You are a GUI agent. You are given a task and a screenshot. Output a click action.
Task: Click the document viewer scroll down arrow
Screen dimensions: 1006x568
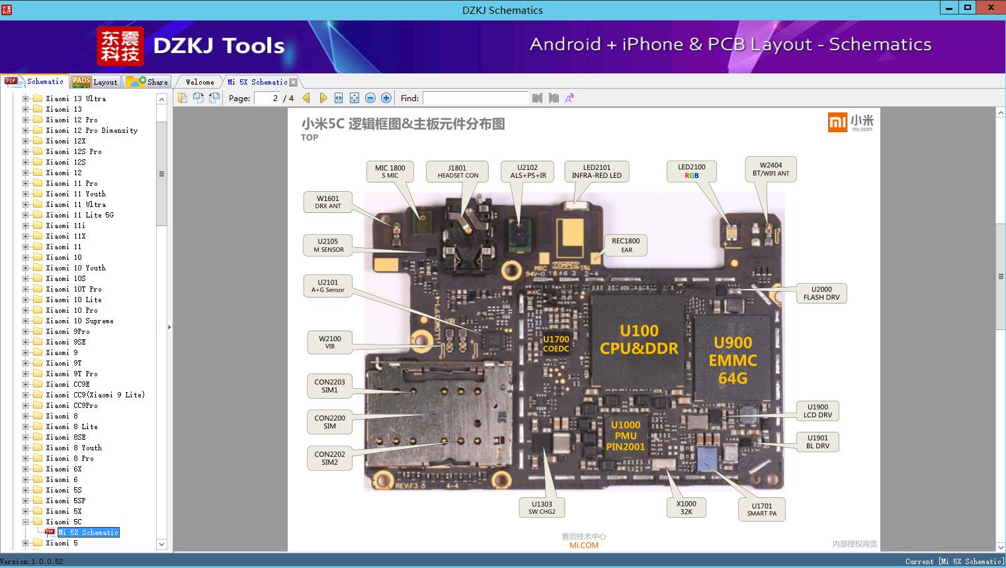[1001, 547]
